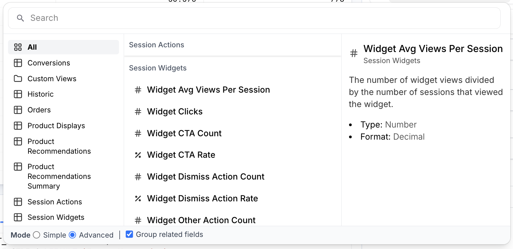The image size is (513, 249).
Task: Choose the Widget CTA Count field
Action: [184, 134]
